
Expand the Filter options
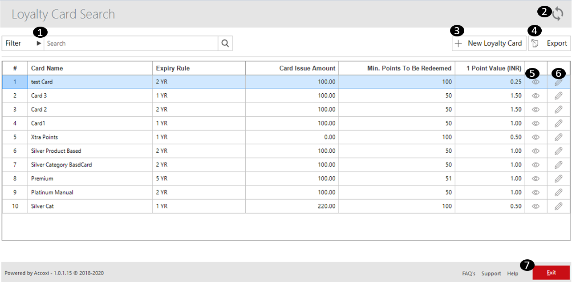23,44
